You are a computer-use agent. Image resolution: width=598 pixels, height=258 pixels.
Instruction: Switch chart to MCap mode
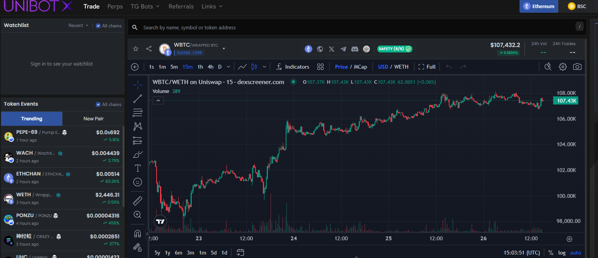click(x=361, y=67)
